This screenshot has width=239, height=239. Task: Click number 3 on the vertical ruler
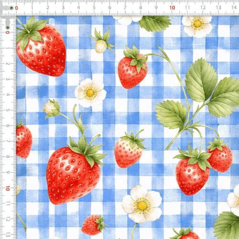[x=8, y=79]
